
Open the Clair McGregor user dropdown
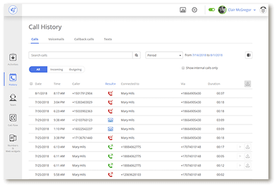[x=242, y=10]
